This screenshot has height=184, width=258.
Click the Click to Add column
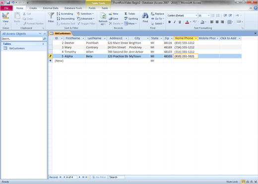point(230,38)
